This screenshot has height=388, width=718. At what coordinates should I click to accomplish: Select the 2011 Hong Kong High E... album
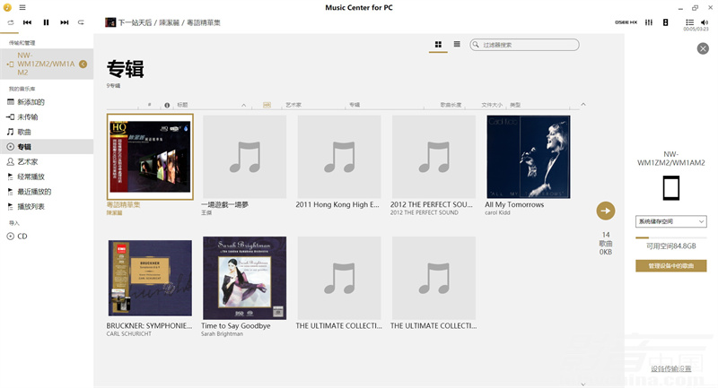[x=339, y=157]
